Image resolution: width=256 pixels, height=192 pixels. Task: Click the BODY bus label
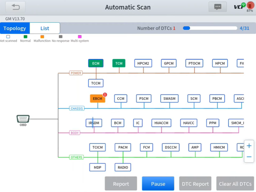point(75,133)
